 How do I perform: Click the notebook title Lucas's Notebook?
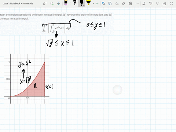18,4
